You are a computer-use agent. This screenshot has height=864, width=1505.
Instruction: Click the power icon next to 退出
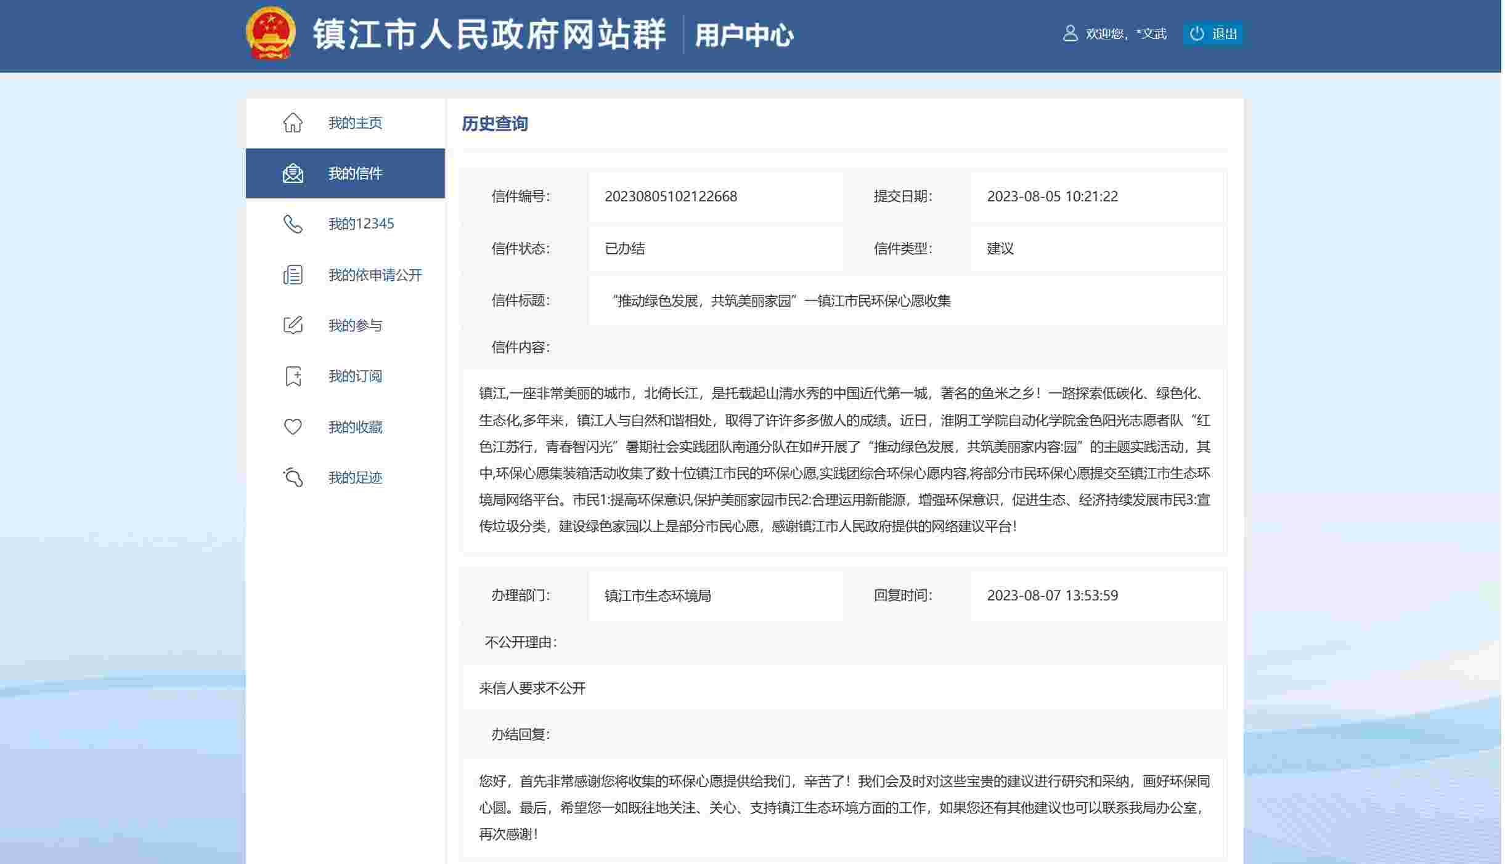[x=1197, y=34]
